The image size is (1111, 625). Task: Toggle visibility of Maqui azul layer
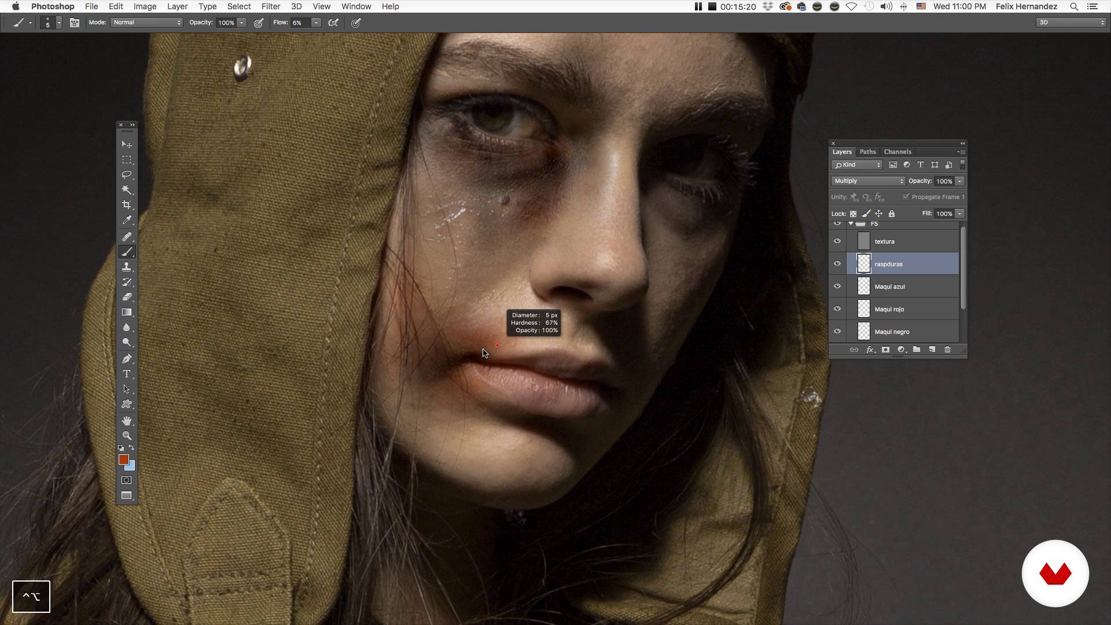point(837,286)
